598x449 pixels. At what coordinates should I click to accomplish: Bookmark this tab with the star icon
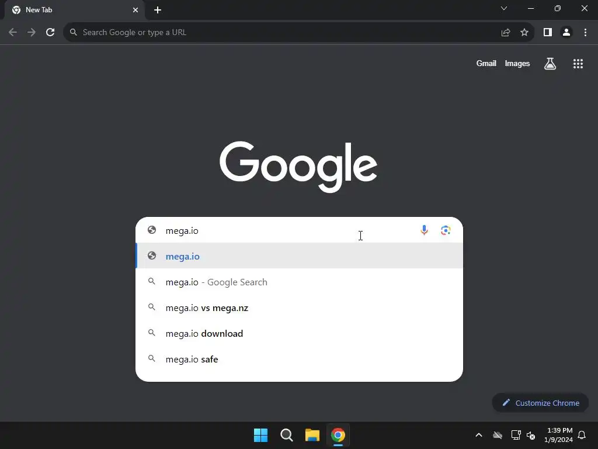(524, 33)
